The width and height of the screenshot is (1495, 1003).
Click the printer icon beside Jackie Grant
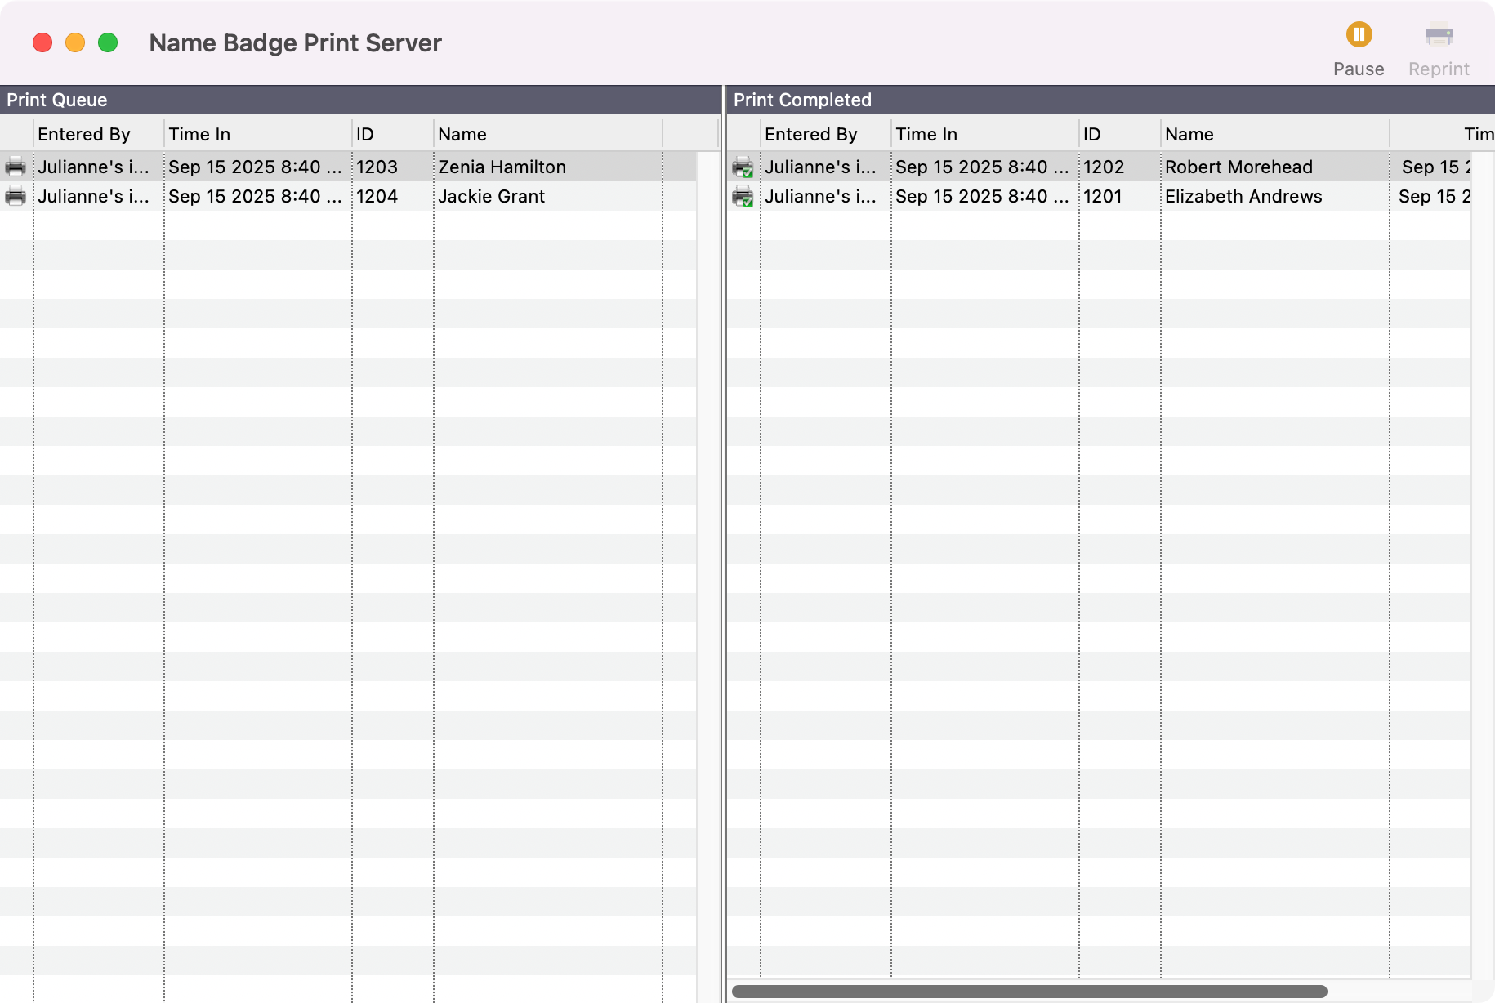[x=16, y=196]
